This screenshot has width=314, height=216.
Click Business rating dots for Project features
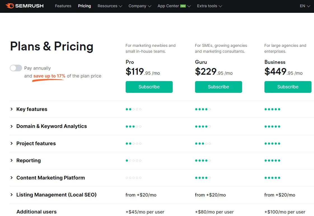click(x=272, y=144)
